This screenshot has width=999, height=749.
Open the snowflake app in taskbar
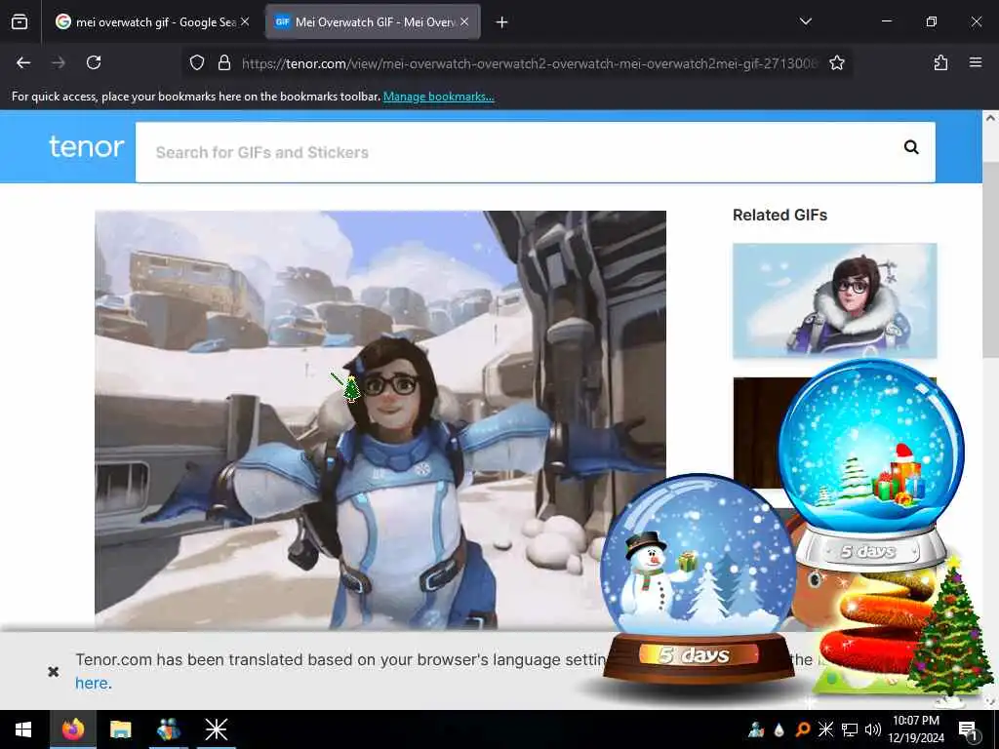tap(216, 729)
